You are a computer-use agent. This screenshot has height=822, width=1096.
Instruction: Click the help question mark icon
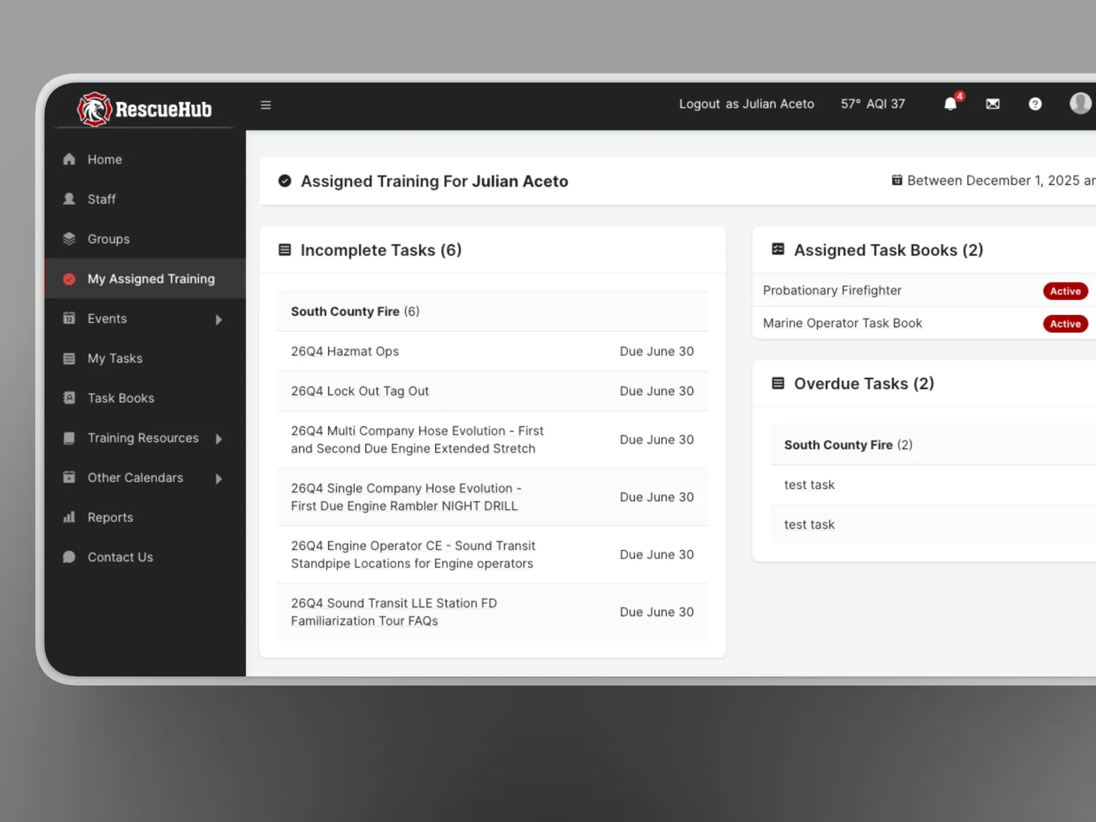point(1035,104)
